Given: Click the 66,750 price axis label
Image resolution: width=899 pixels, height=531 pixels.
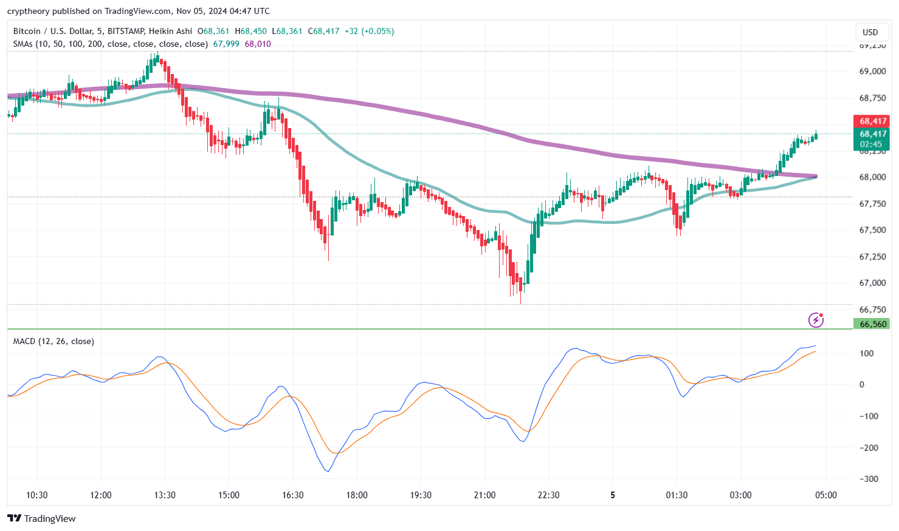Looking at the screenshot, I should 872,309.
